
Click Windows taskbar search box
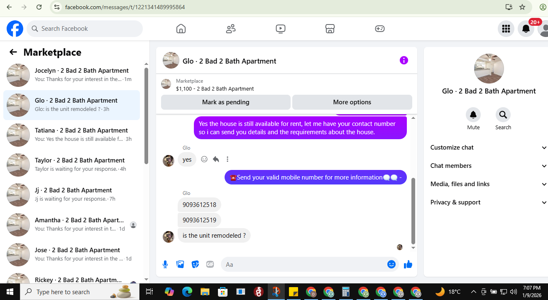(80, 292)
